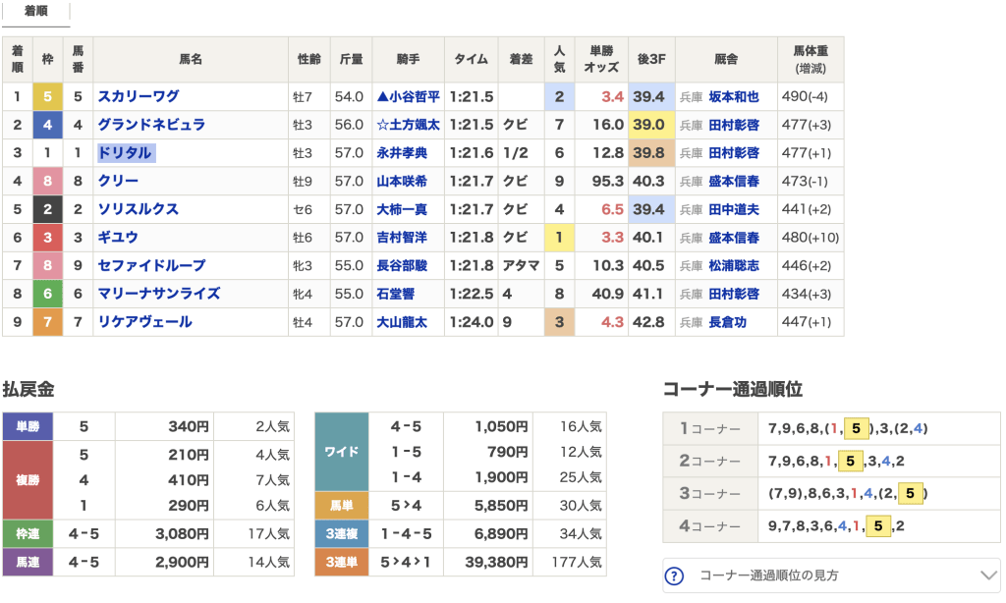Screen dimensions: 1006x603
Task: Open jockey page for 土方颯太
Action: coord(408,125)
